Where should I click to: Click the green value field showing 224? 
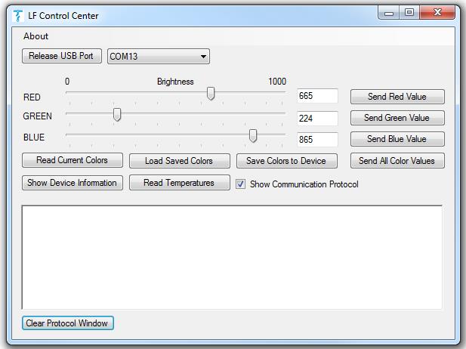click(x=317, y=119)
